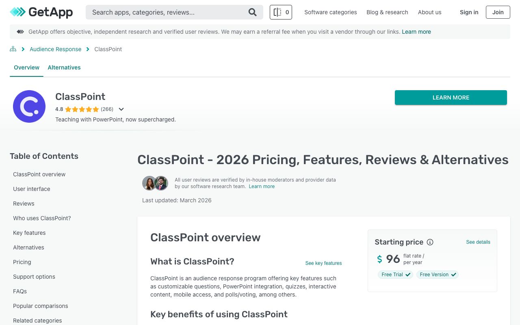The width and height of the screenshot is (520, 325).
Task: Click the Join button
Action: point(498,12)
